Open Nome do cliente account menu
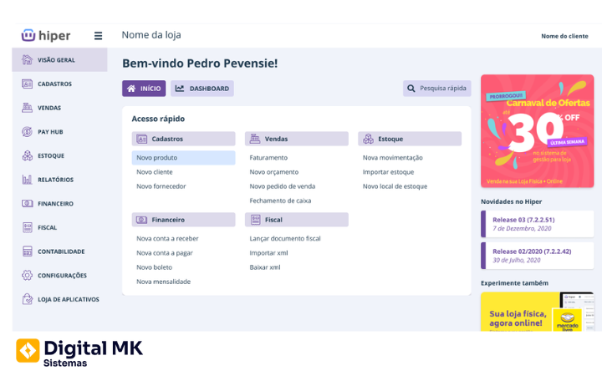This screenshot has width=602, height=376. [x=564, y=36]
